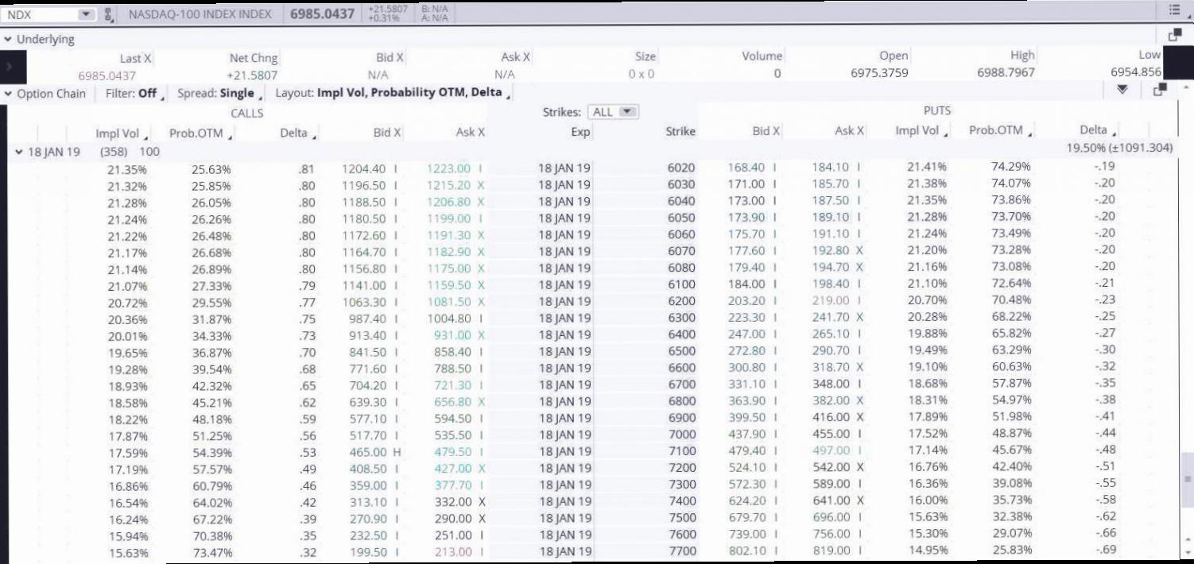Open the Filter: Off menu

pyautogui.click(x=134, y=93)
